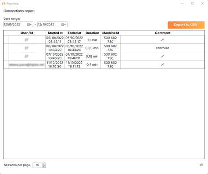
Task: Sort by the Ended at column header
Action: point(74,33)
